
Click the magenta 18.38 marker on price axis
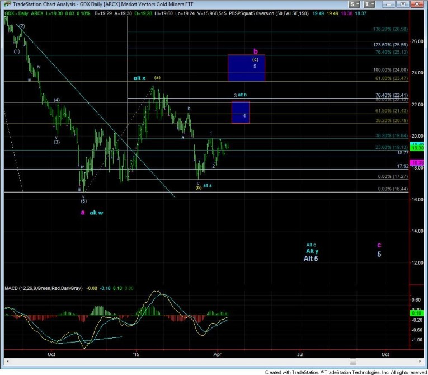pyautogui.click(x=417, y=162)
